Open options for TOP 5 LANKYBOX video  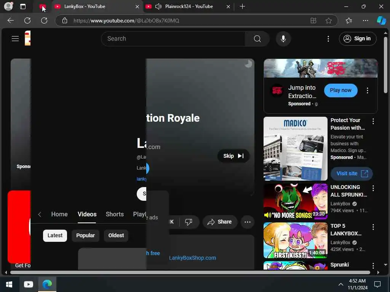point(373,227)
